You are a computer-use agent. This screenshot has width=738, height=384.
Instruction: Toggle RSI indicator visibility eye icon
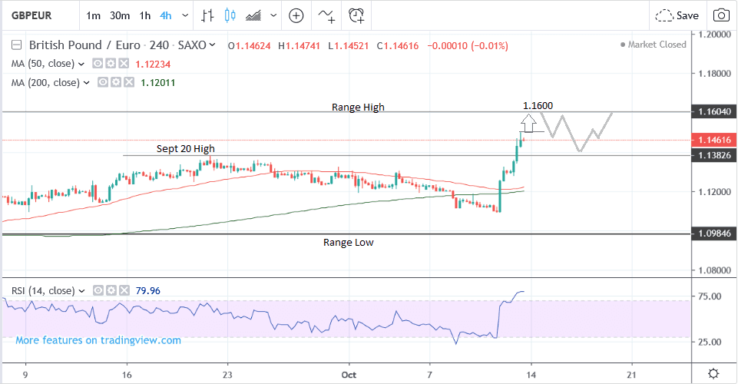[x=98, y=291]
